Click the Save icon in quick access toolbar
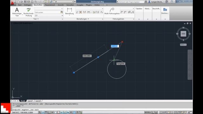 click(25, 2)
